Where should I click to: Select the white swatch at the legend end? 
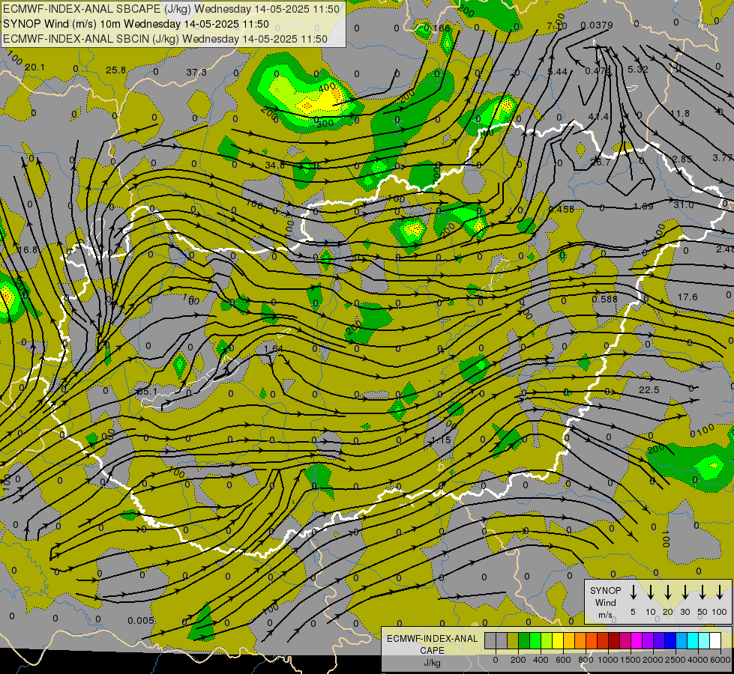tap(715, 641)
